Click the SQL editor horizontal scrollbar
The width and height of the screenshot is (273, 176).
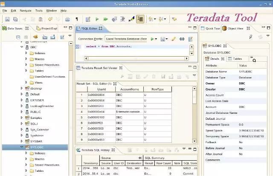pyautogui.click(x=136, y=58)
